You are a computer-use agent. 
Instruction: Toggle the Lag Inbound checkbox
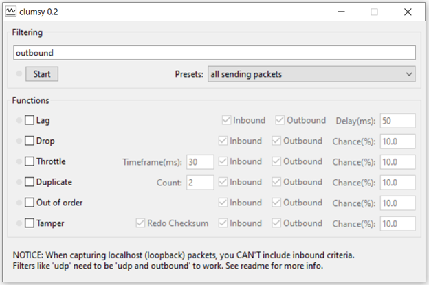[x=227, y=120]
